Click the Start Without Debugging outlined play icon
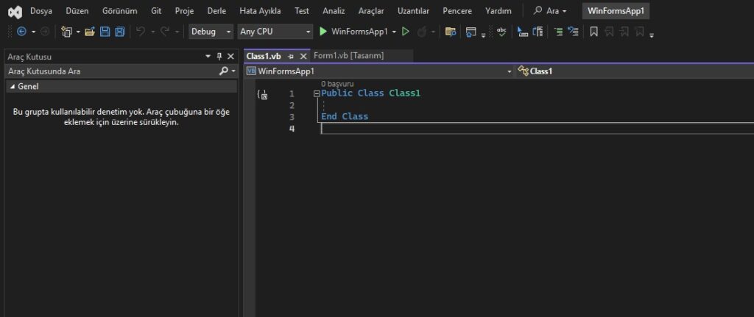 405,32
